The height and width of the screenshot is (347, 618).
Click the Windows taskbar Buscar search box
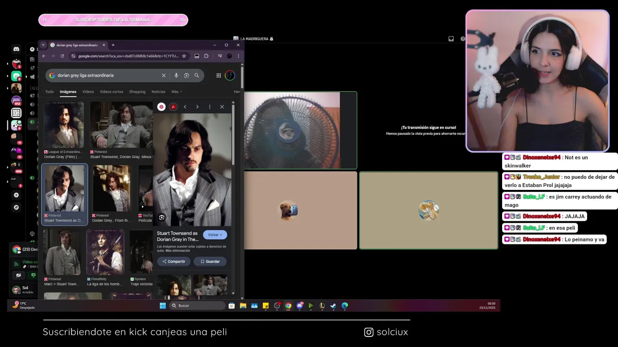197,306
